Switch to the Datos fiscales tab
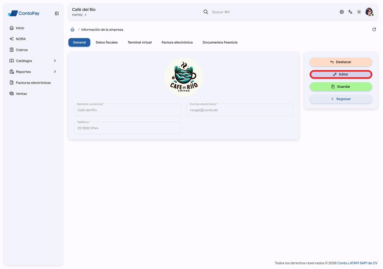The image size is (383, 269). (x=107, y=42)
